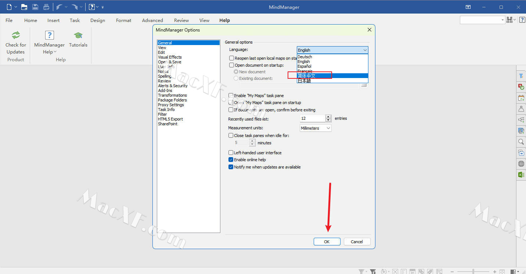Select Alerts & Security in options list

173,86
